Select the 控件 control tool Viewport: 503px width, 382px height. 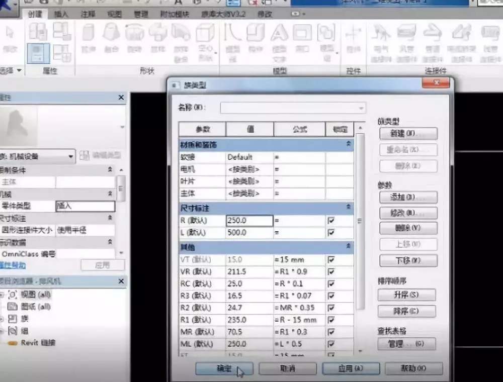tap(353, 38)
